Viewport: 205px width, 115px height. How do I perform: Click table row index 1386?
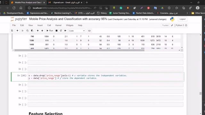click(x=32, y=41)
